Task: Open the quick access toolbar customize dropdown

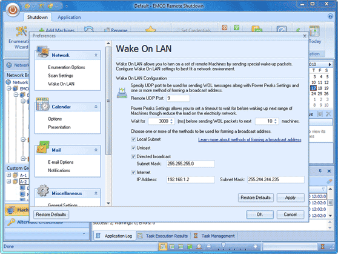Action: [67, 6]
